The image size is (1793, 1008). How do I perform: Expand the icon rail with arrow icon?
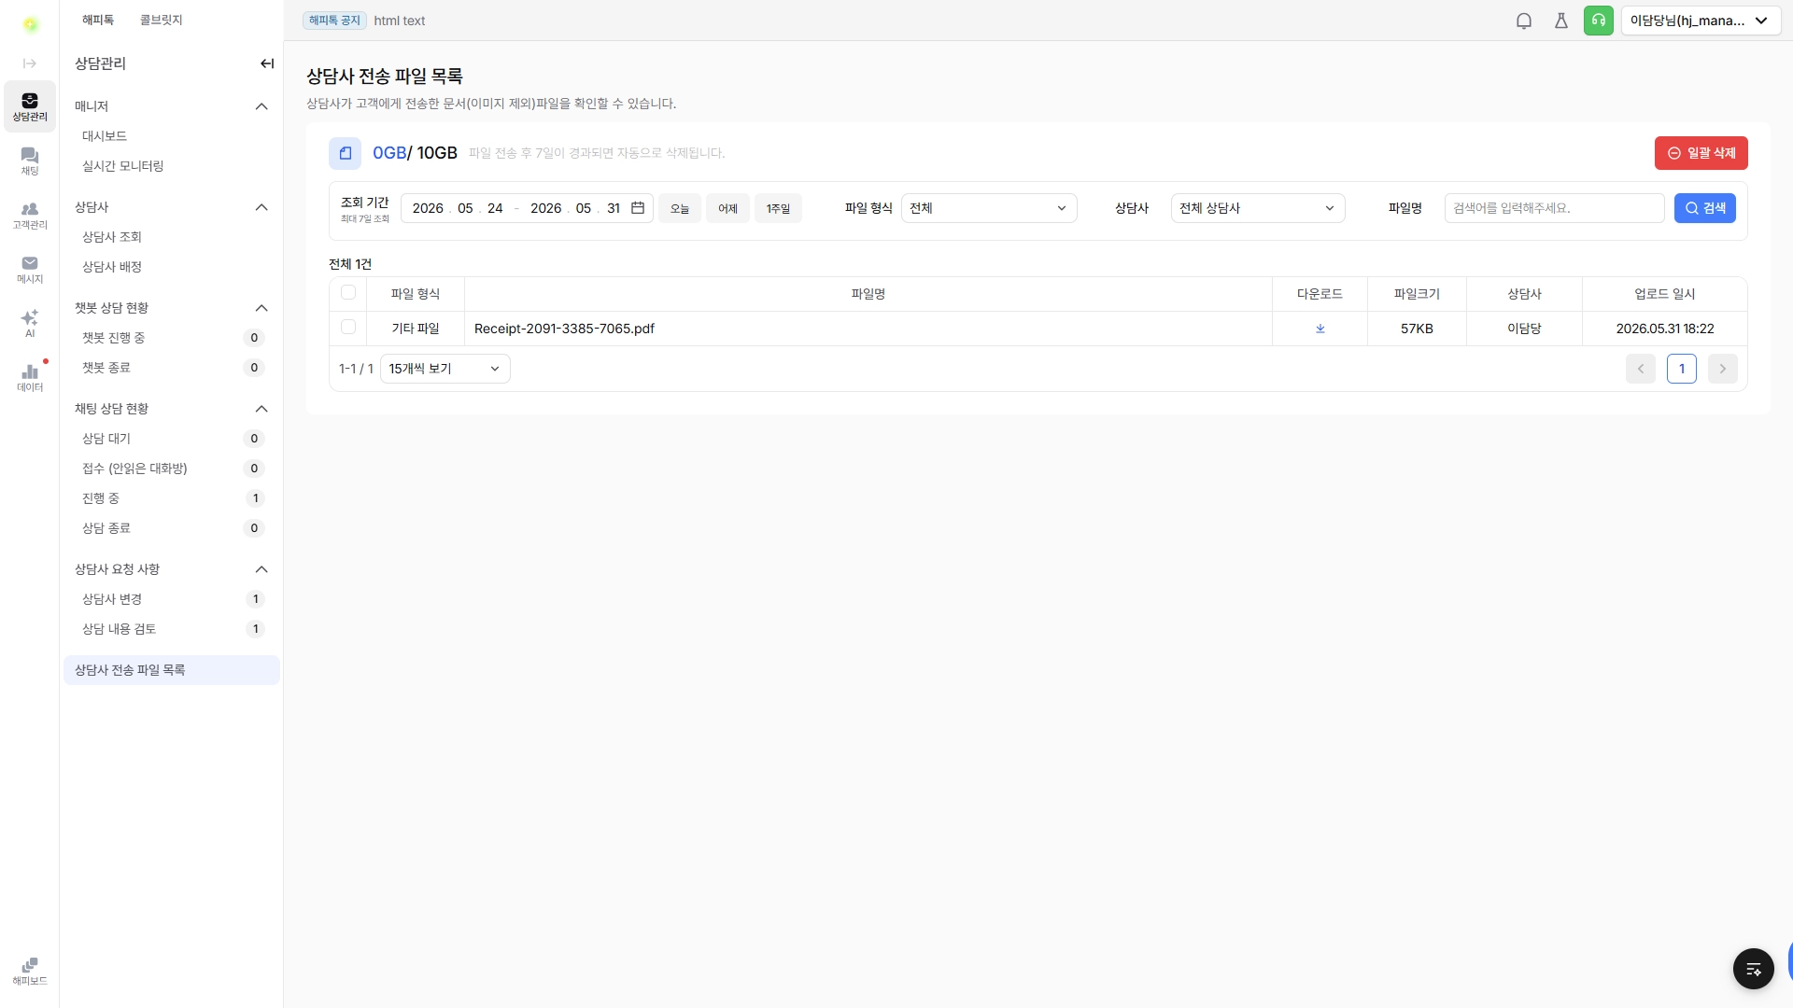30,63
